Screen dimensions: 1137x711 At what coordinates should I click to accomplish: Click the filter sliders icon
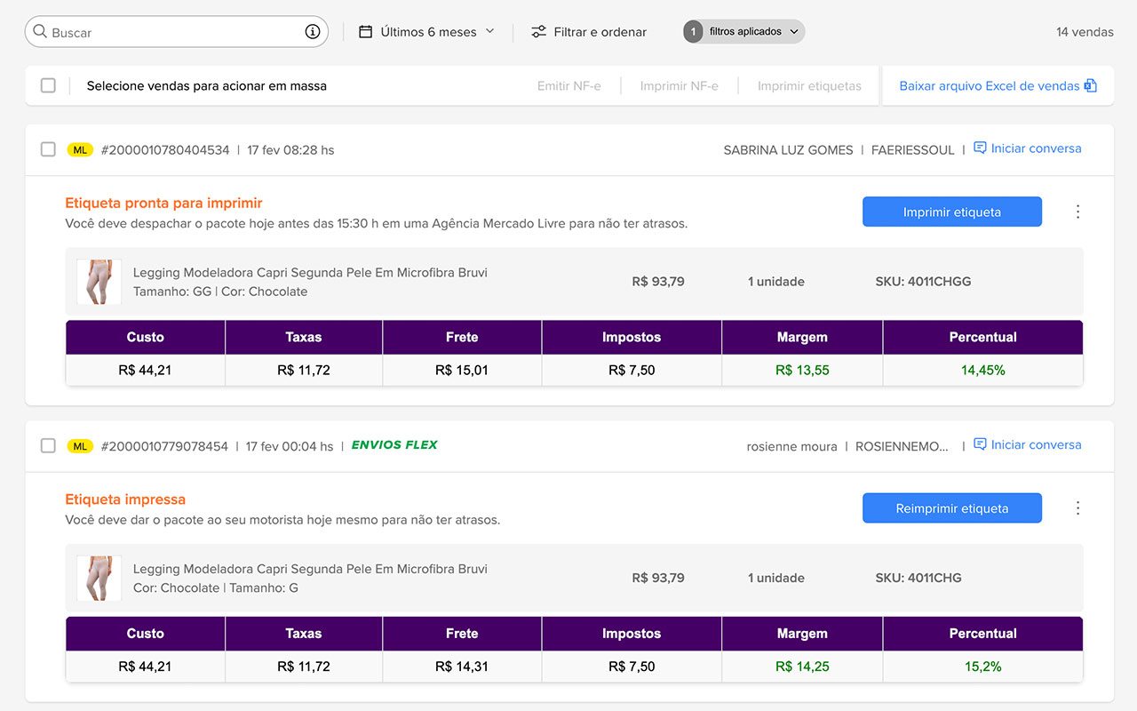click(538, 32)
